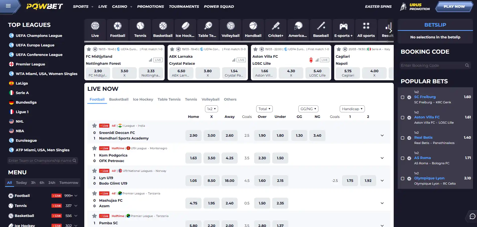The height and width of the screenshot is (227, 477).
Task: Open the 1x2 market dropdown
Action: (x=211, y=109)
